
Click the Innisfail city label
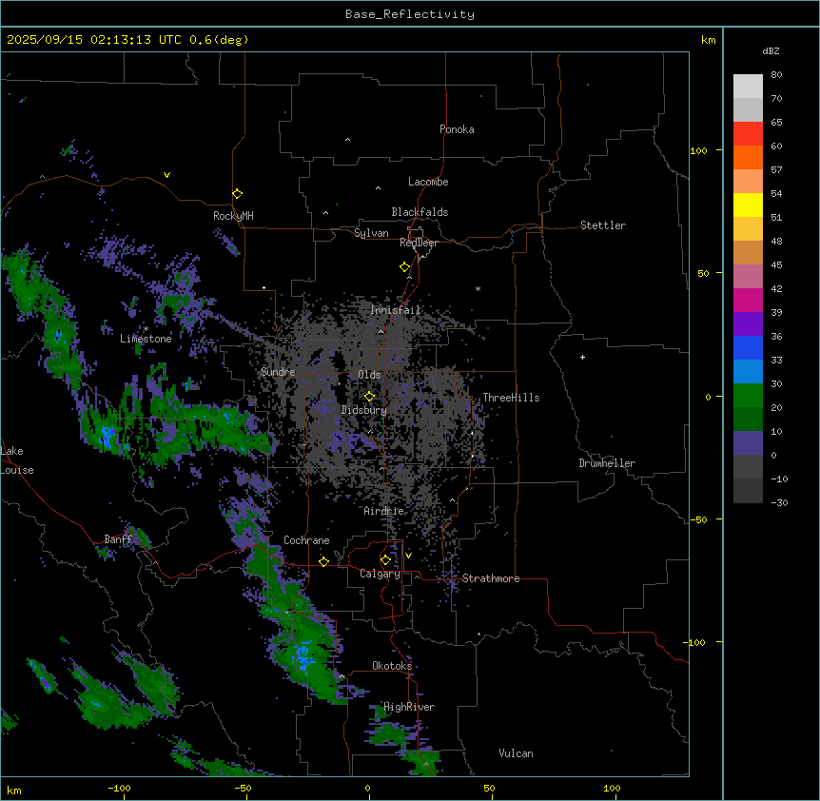coord(395,310)
